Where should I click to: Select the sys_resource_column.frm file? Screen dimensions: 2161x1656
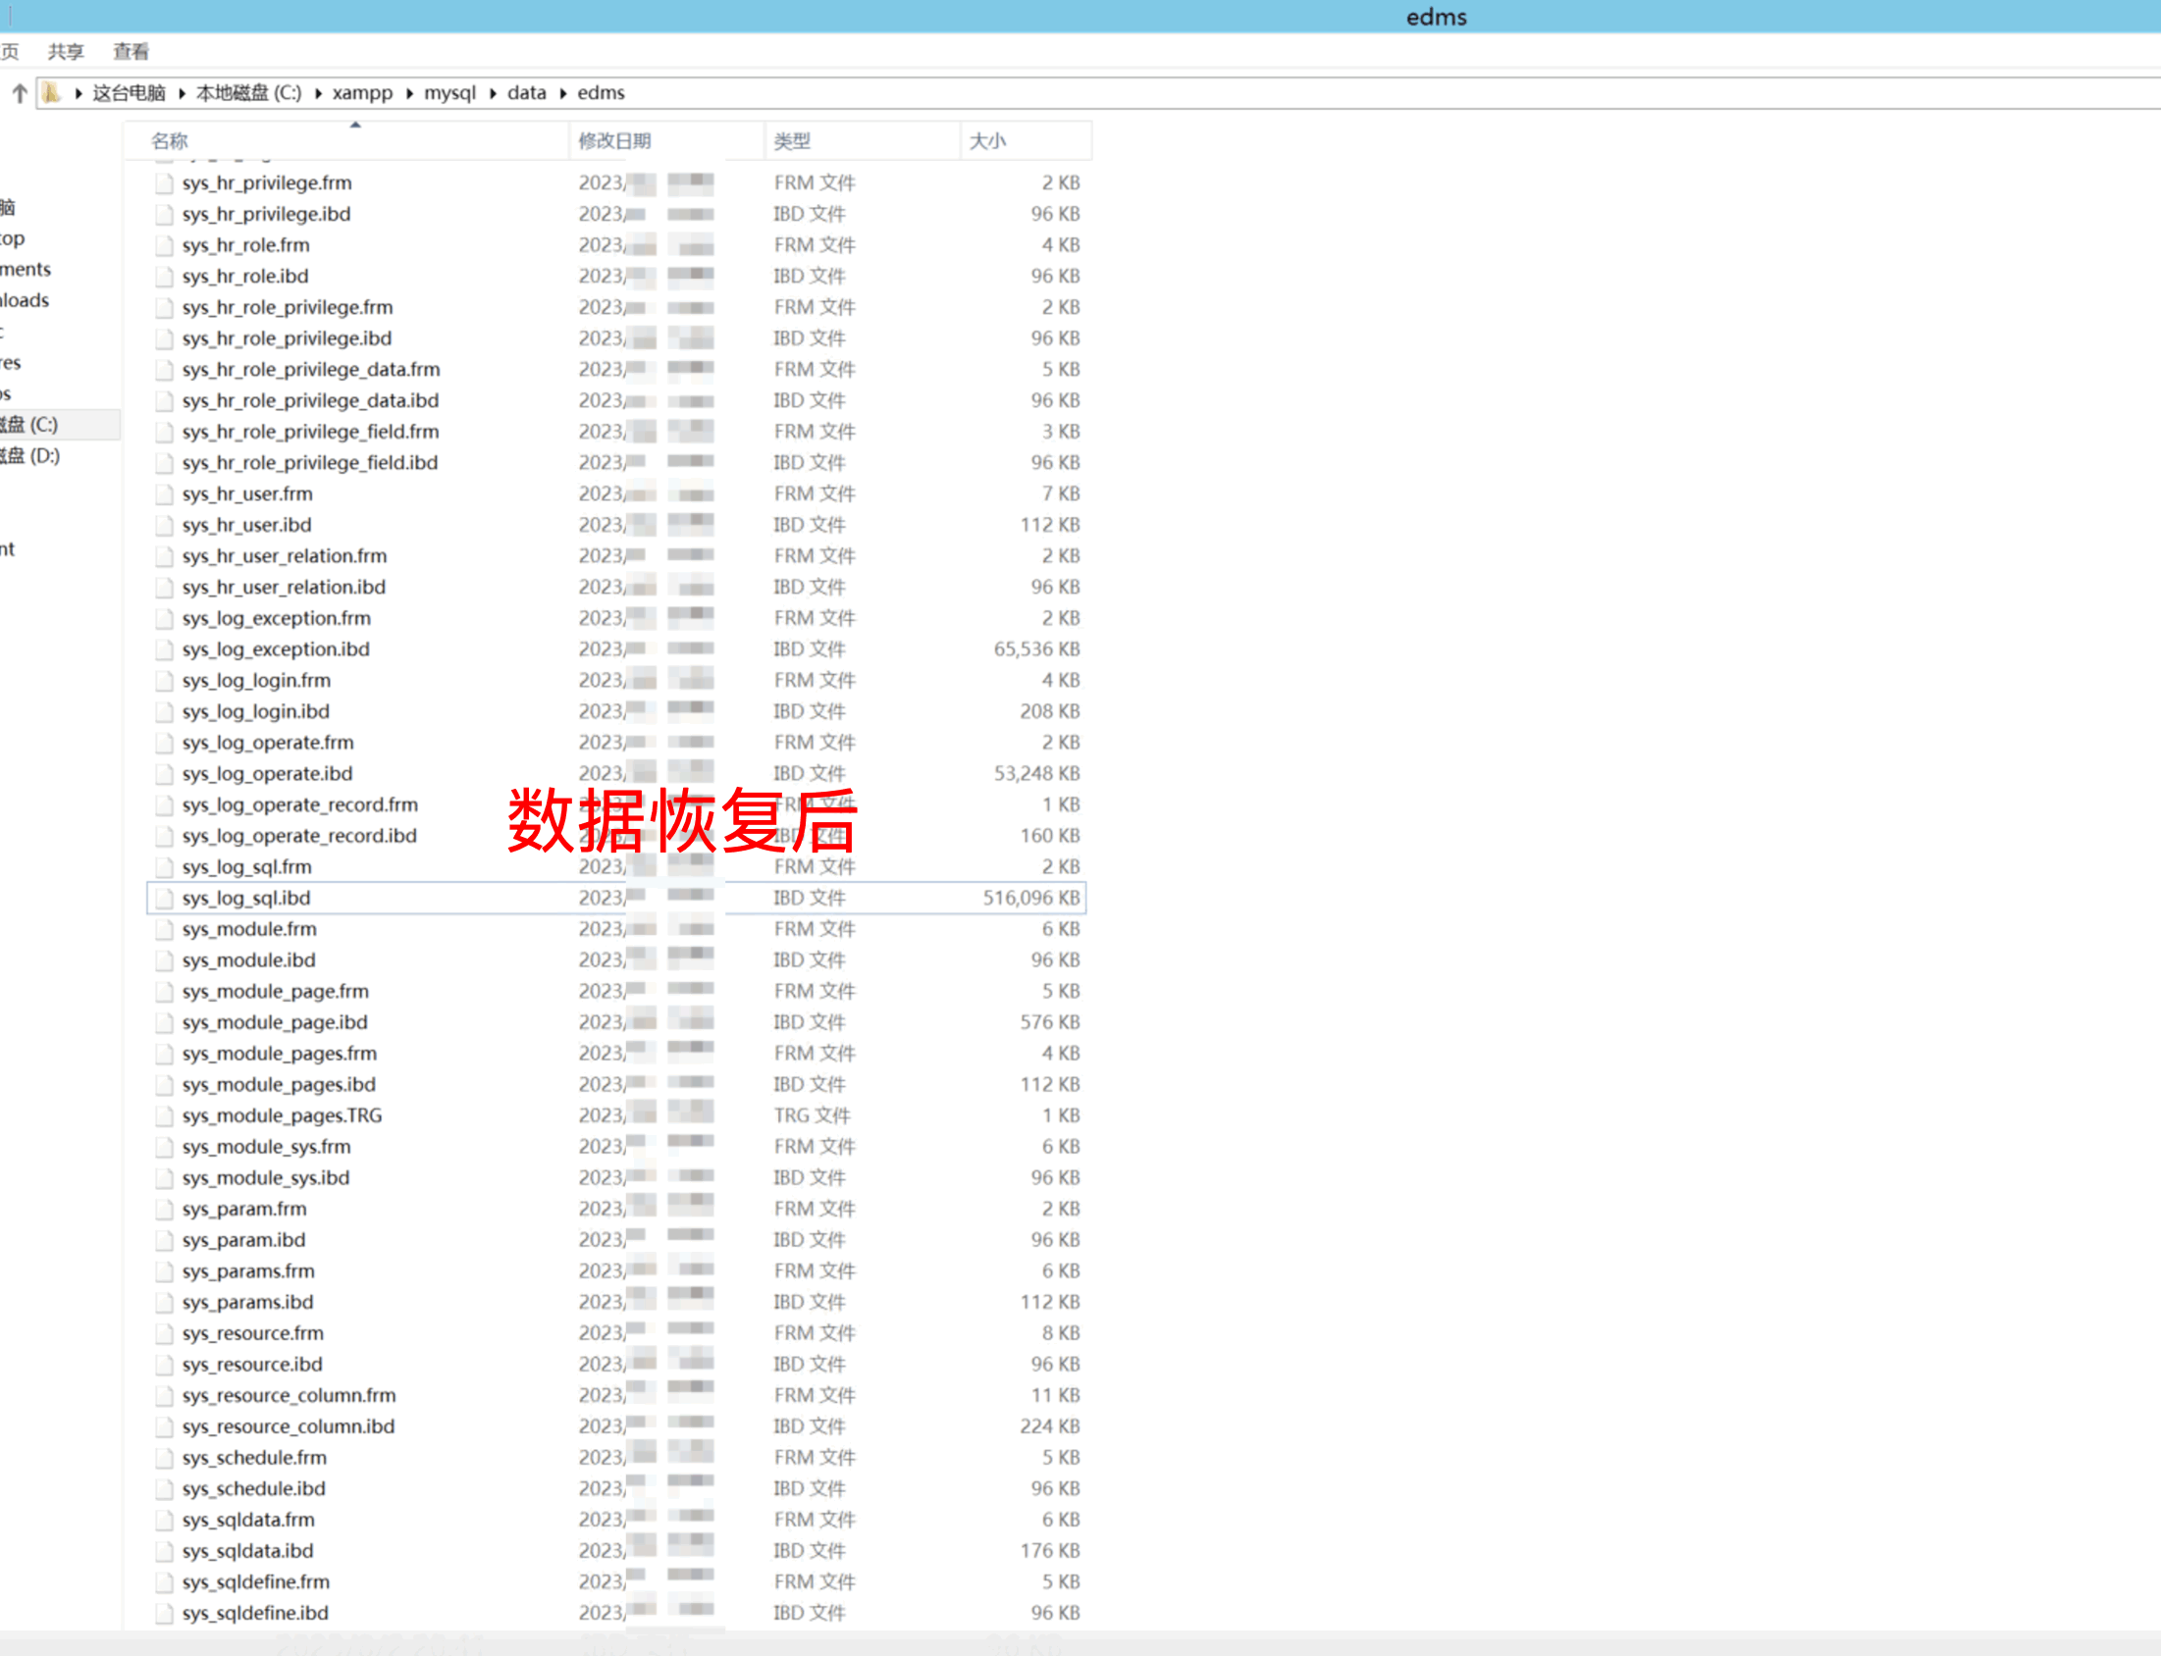[288, 1396]
